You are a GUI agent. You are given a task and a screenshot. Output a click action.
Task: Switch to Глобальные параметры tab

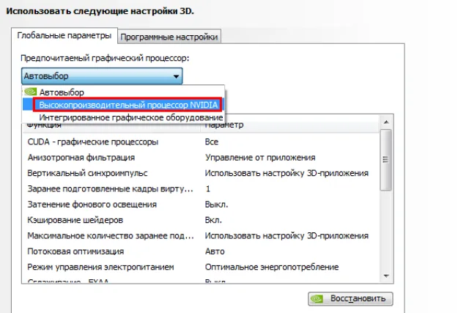(64, 36)
